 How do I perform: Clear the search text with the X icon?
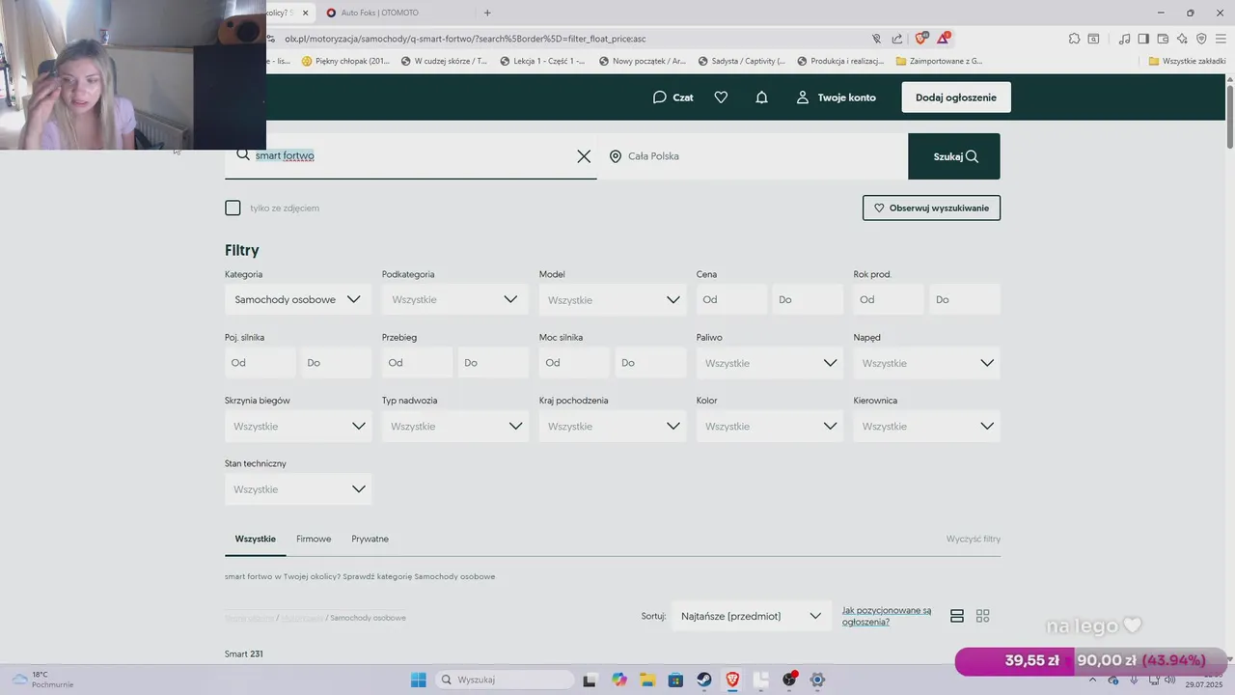(x=584, y=156)
